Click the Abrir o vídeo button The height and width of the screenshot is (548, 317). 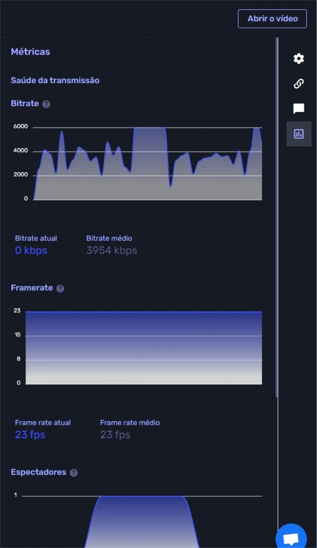(x=272, y=19)
